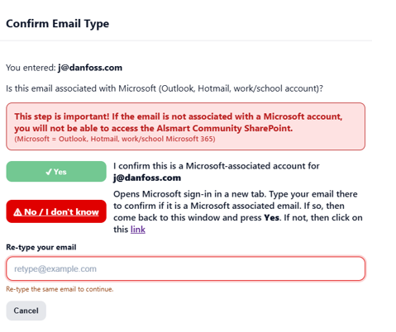Click "I confirm this is a Microsoft-associated account" text
Screen dimensions: 396x332
(x=217, y=166)
